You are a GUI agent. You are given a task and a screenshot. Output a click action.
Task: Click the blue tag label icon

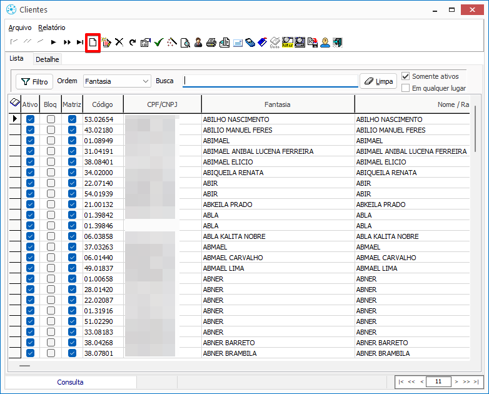pos(262,42)
